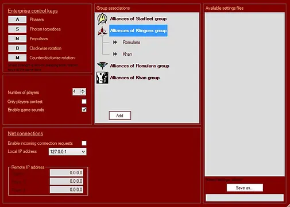
Task: Click the Photon torpedoes label
Action: 45,29
